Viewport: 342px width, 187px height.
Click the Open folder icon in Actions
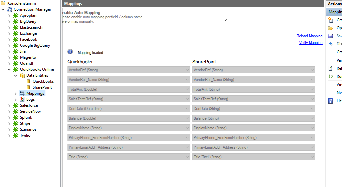pos(331,28)
